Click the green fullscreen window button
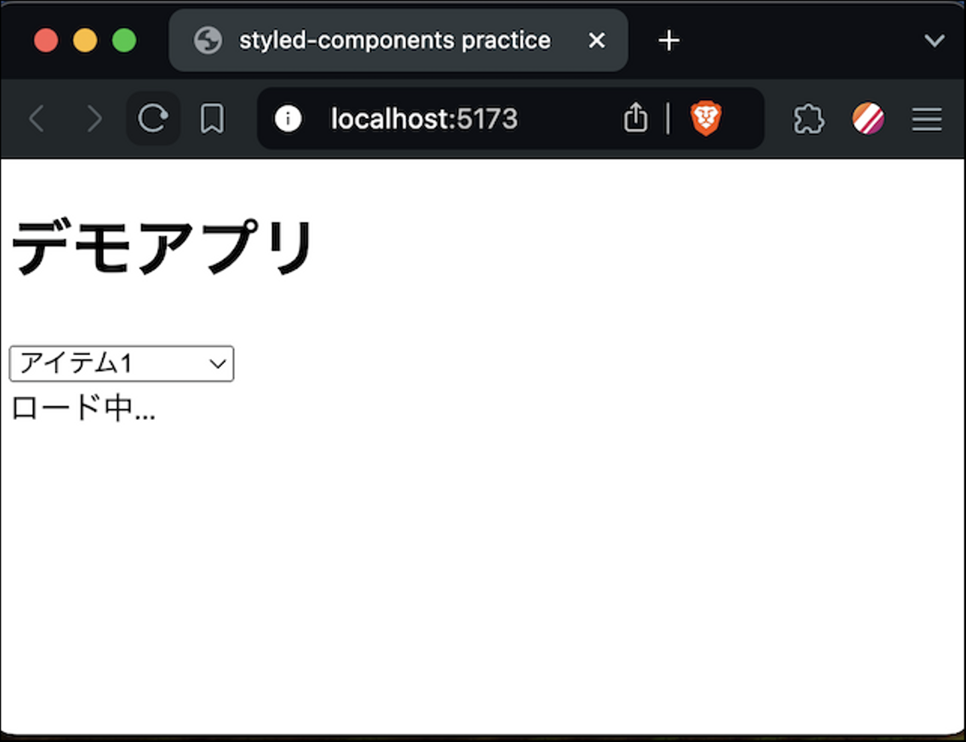966x742 pixels. click(x=124, y=41)
